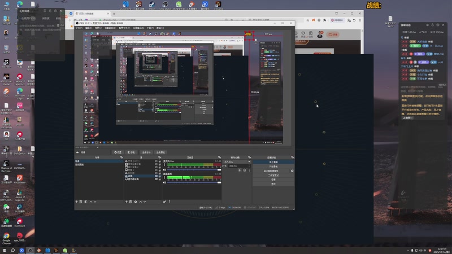Remove transition with the trash icon
This screenshot has width=452, height=254.
coord(245,170)
